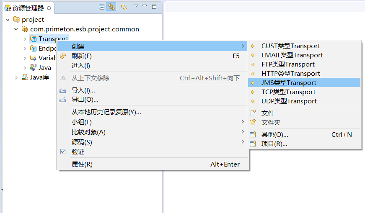Viewport: 365px width, 213px height.
Task: Toggle Link with Editor icon
Action: pos(111,7)
